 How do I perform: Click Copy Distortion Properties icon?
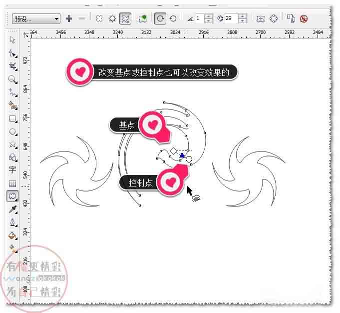click(x=291, y=18)
